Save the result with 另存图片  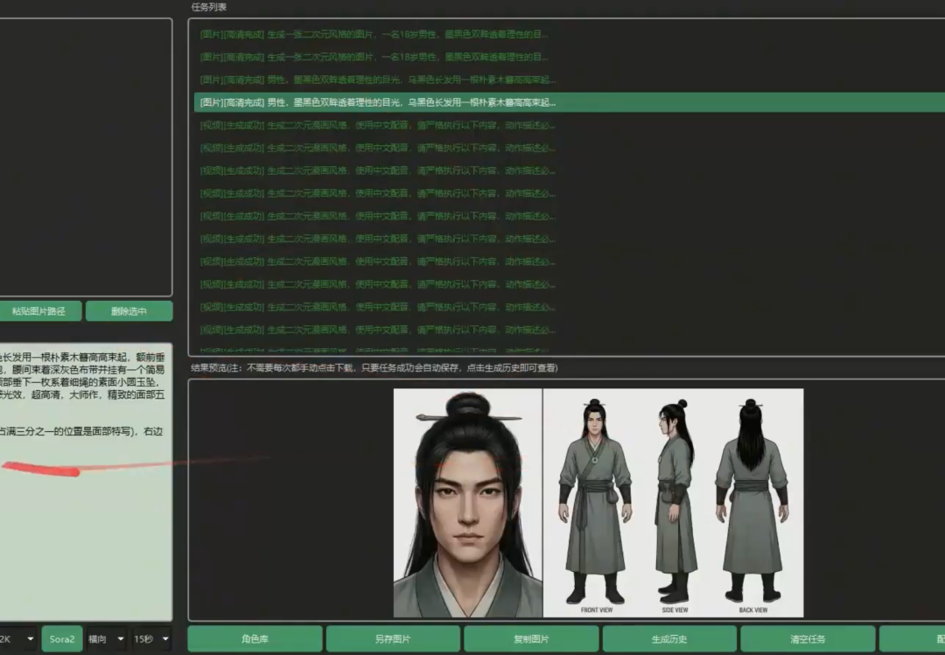click(x=393, y=639)
